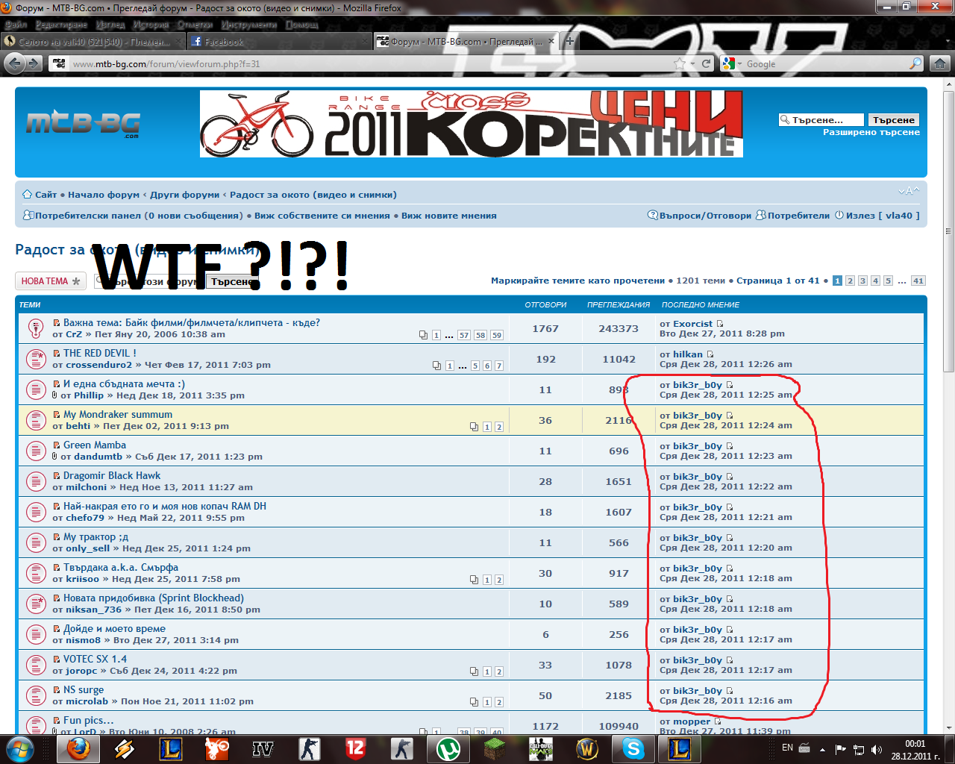Open uTorrent from the taskbar
Screen dimensions: 955x764
coord(448,748)
